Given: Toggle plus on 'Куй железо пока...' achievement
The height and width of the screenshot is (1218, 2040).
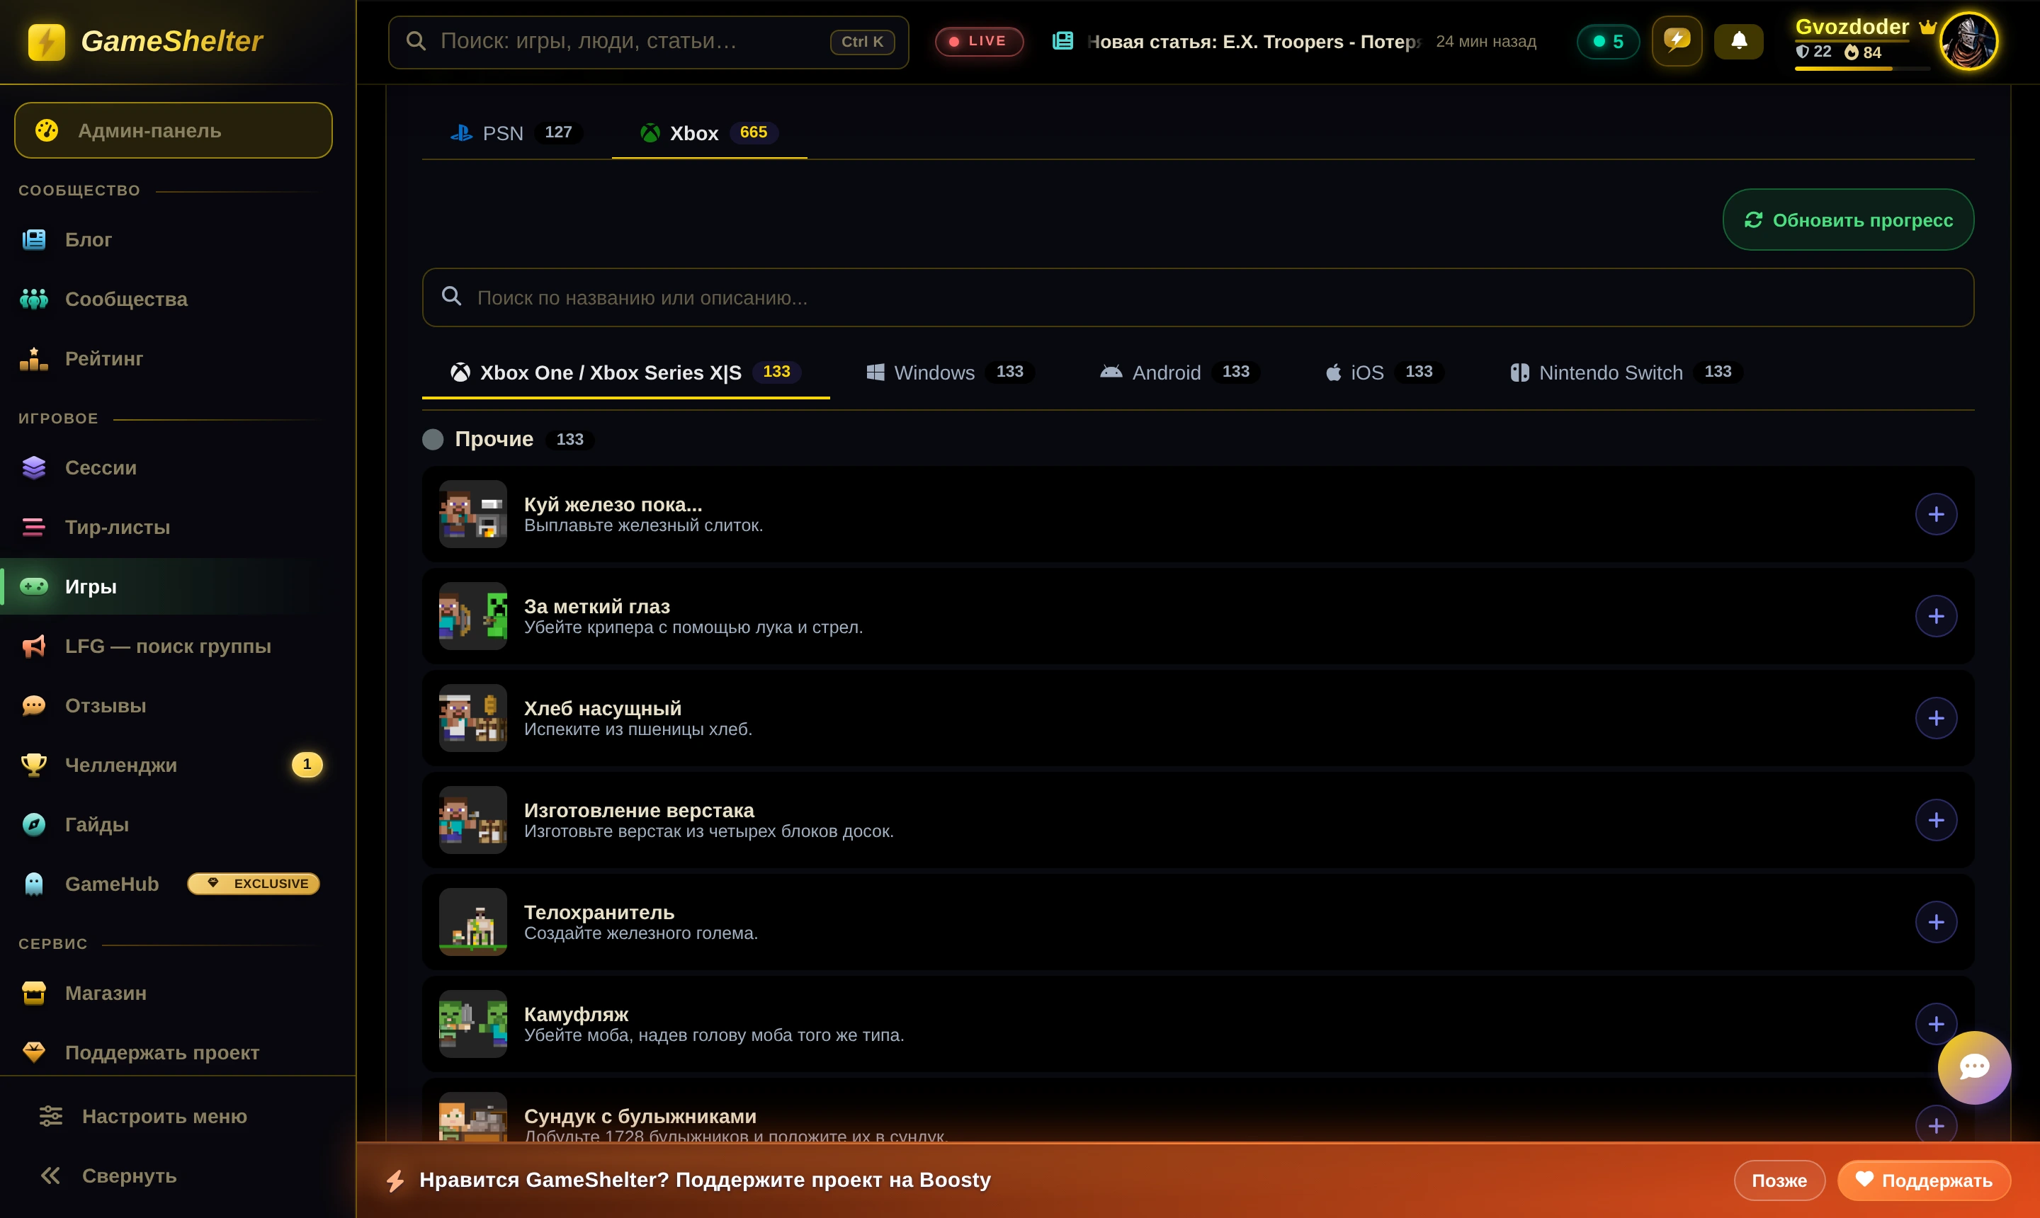Looking at the screenshot, I should [x=1936, y=515].
